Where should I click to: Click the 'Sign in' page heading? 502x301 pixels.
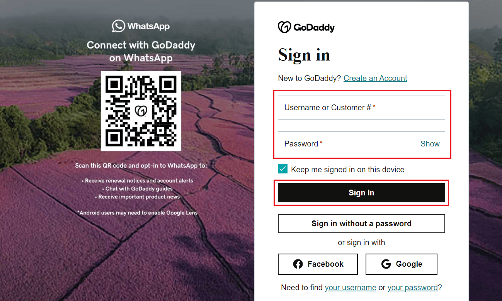coord(304,55)
